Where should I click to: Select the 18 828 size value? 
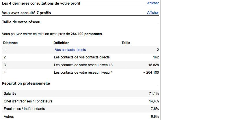tap(153, 65)
